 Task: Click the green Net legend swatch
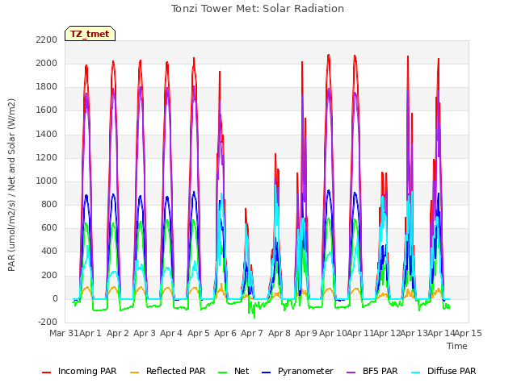click(x=223, y=372)
